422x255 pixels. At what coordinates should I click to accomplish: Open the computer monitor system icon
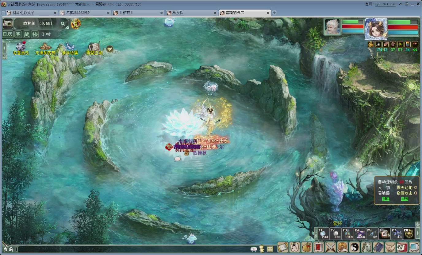pyautogui.click(x=414, y=247)
